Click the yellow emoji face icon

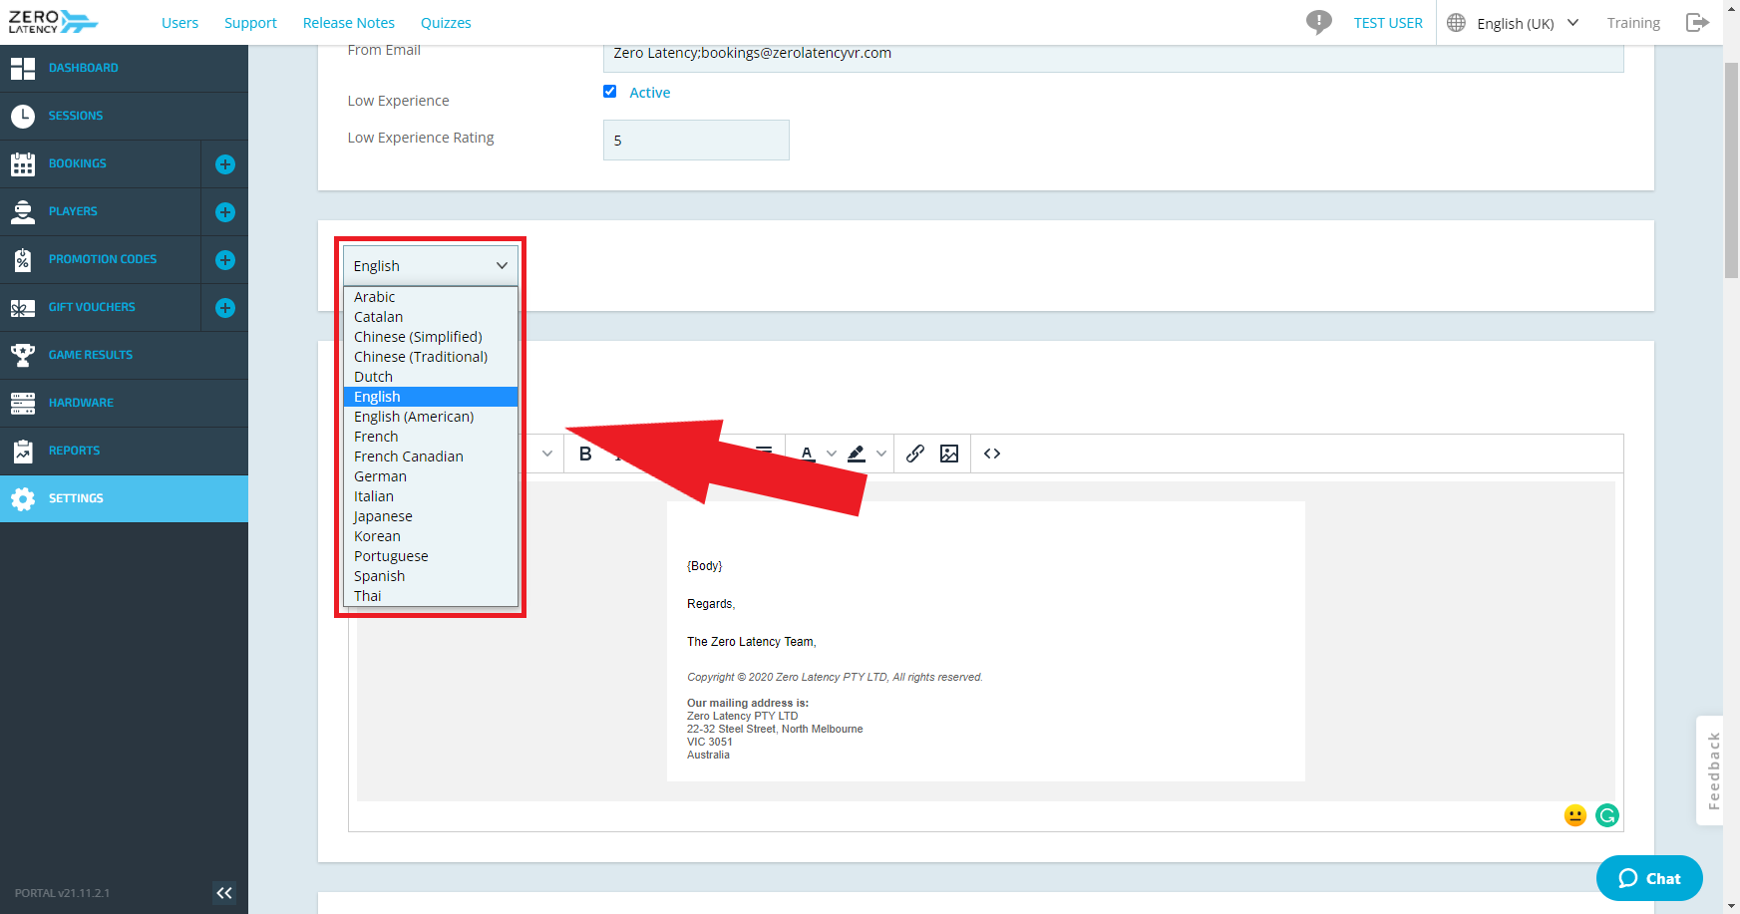[x=1575, y=815]
